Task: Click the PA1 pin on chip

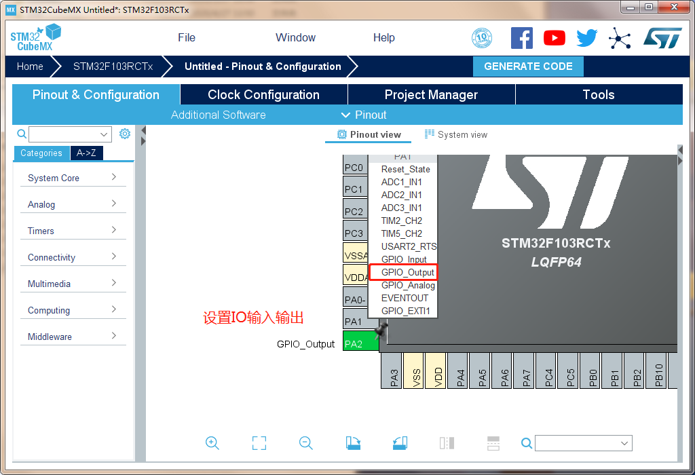Action: click(x=356, y=318)
